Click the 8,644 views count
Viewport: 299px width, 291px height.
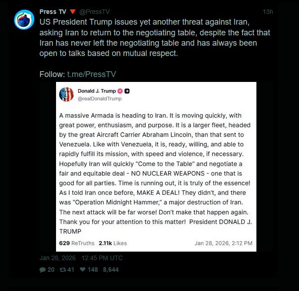tap(111, 270)
